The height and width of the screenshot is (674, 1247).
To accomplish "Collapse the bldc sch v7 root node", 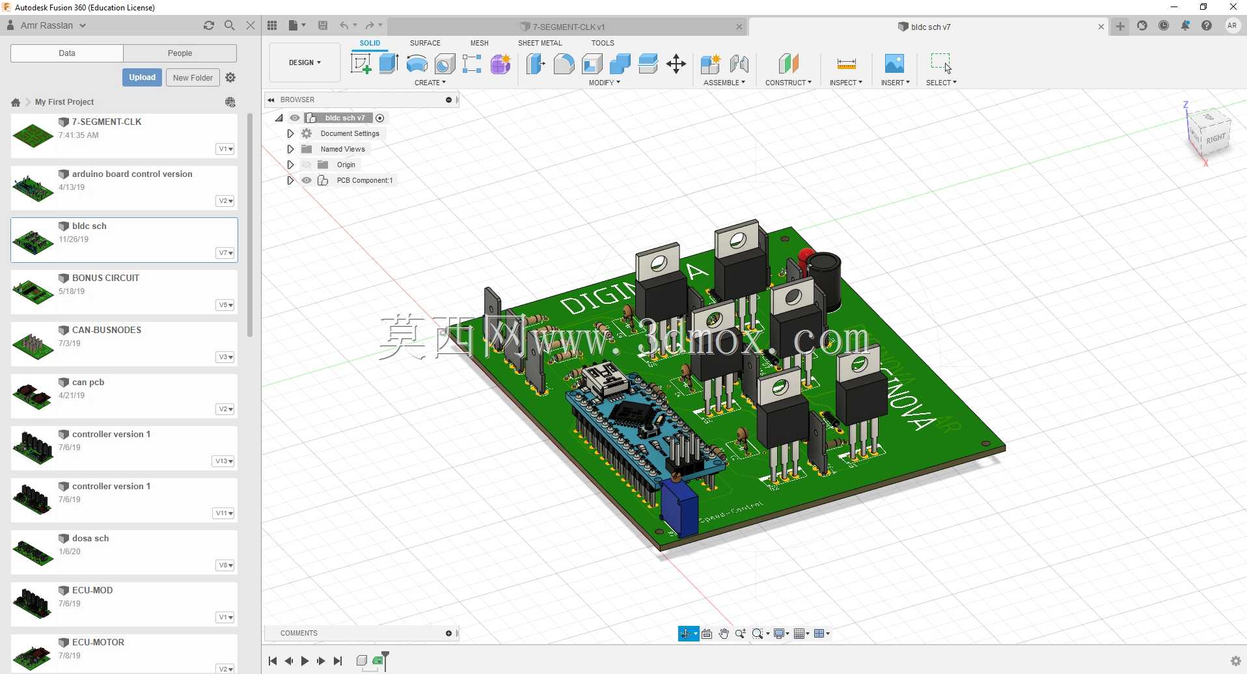I will click(279, 118).
